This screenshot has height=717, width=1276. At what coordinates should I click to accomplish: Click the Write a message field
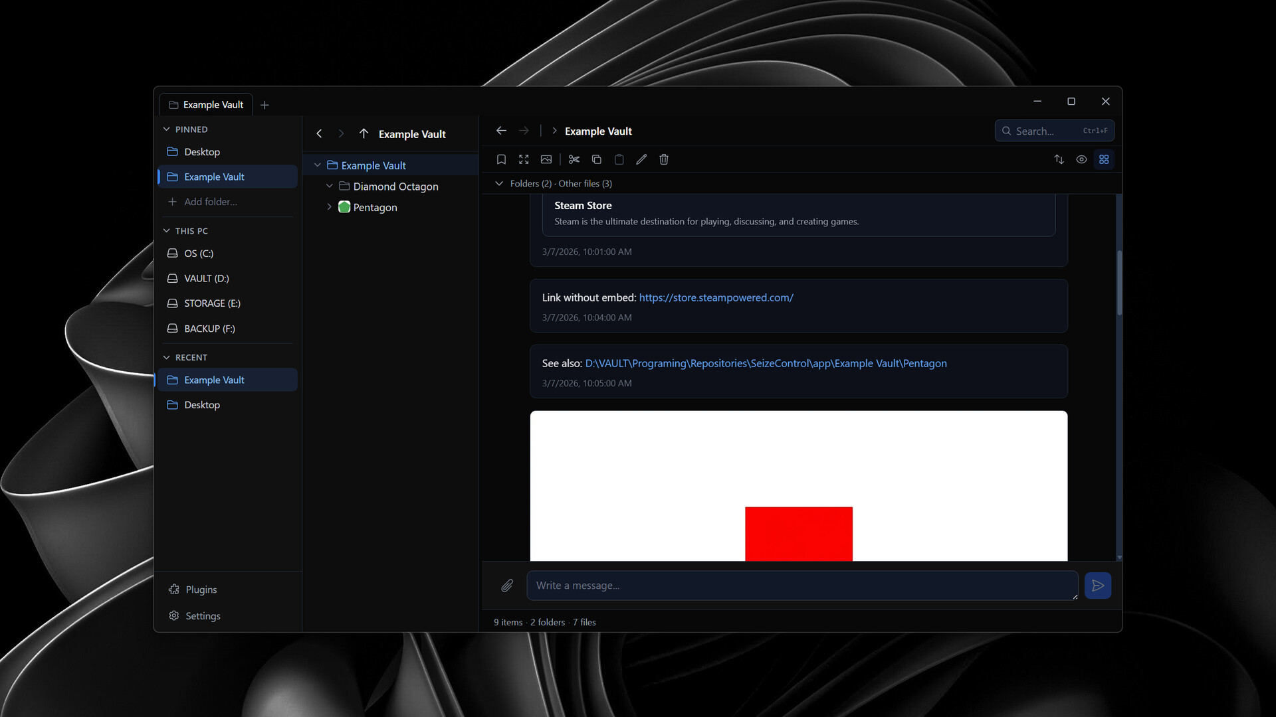tap(801, 586)
